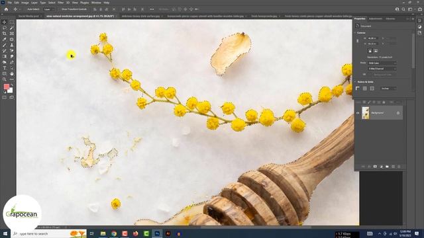
Task: Select the Rectangular Marquee tool
Action: 12,22
